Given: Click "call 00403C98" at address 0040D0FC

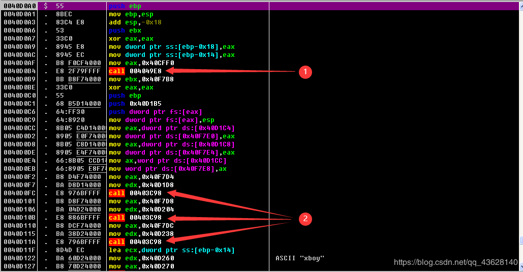Looking at the screenshot, I should [x=135, y=193].
